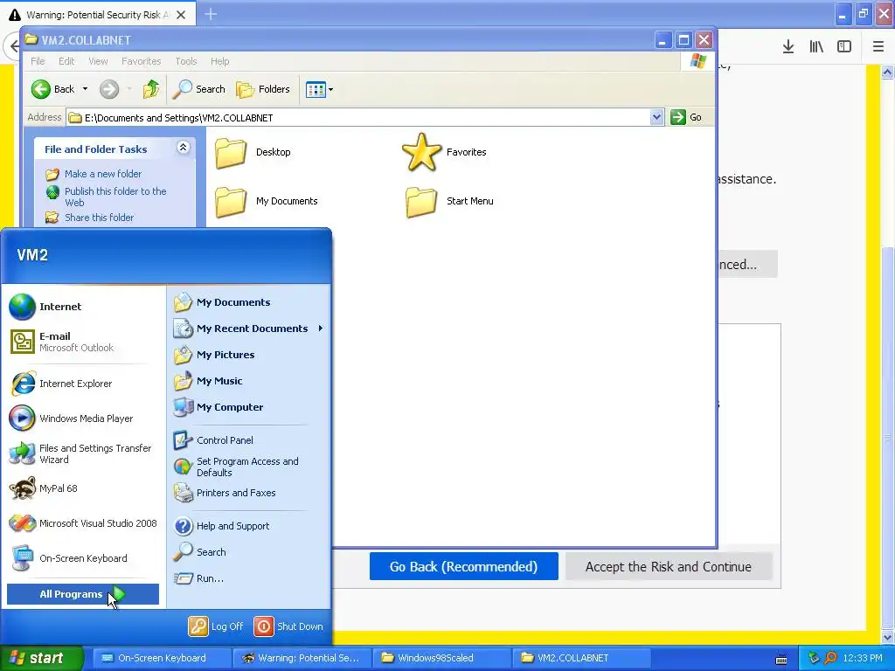Open the Views dropdown in Explorer toolbar

[319, 89]
